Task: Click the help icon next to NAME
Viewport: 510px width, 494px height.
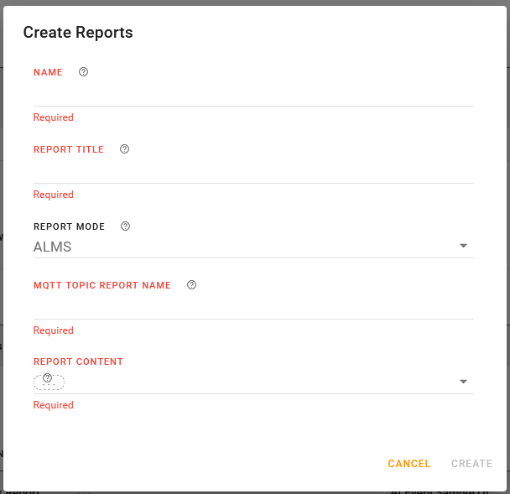Action: [83, 72]
